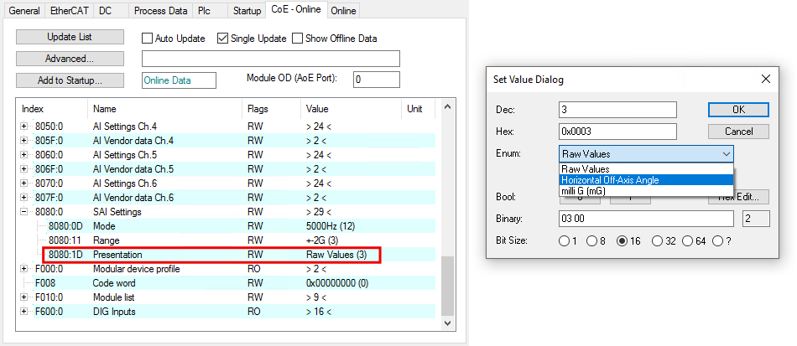Switch to the EtherCAT tab
797x346 pixels.
69,11
